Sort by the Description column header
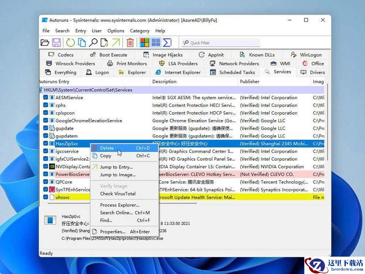The image size is (365, 274). click(193, 82)
